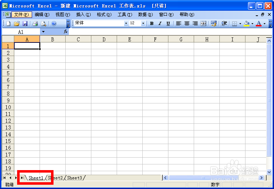Viewport: 274px width, 189px height.
Task: Toggle italic formatting
Action: (160, 24)
